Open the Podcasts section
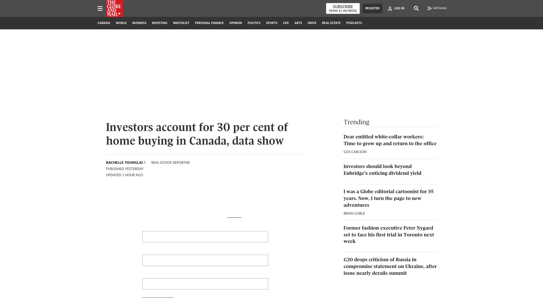This screenshot has height=305, width=543. point(354,23)
